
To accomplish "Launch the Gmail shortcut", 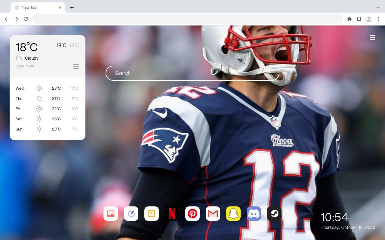I will point(213,214).
